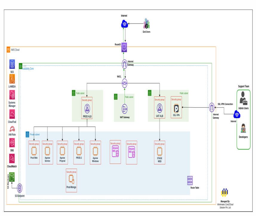Click the Route Table icon
The width and height of the screenshot is (256, 216).
190,180
